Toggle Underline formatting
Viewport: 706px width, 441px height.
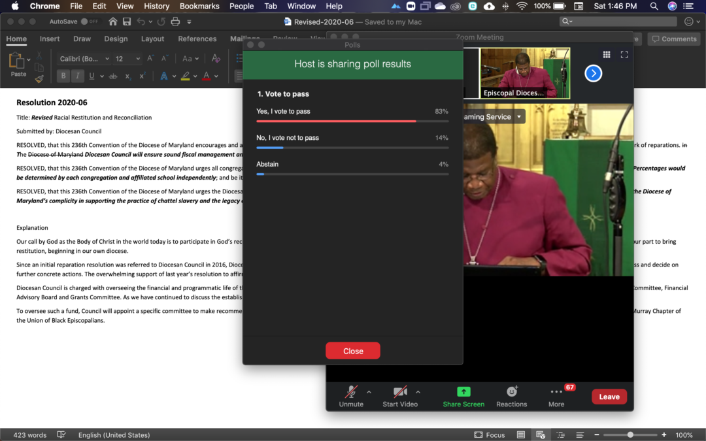(x=92, y=76)
